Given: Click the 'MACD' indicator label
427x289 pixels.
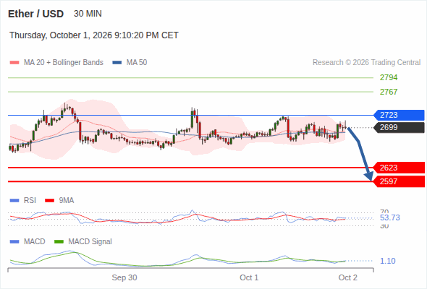Looking at the screenshot, I should 34,241.
